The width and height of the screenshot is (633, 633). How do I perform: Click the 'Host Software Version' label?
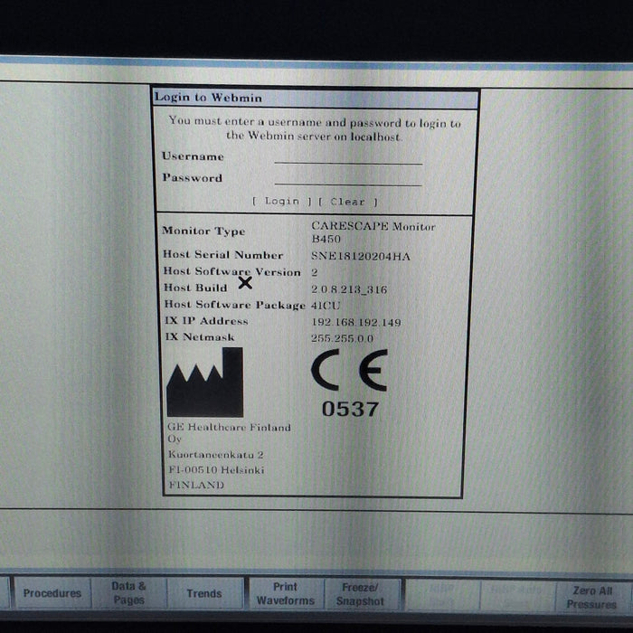pos(232,271)
